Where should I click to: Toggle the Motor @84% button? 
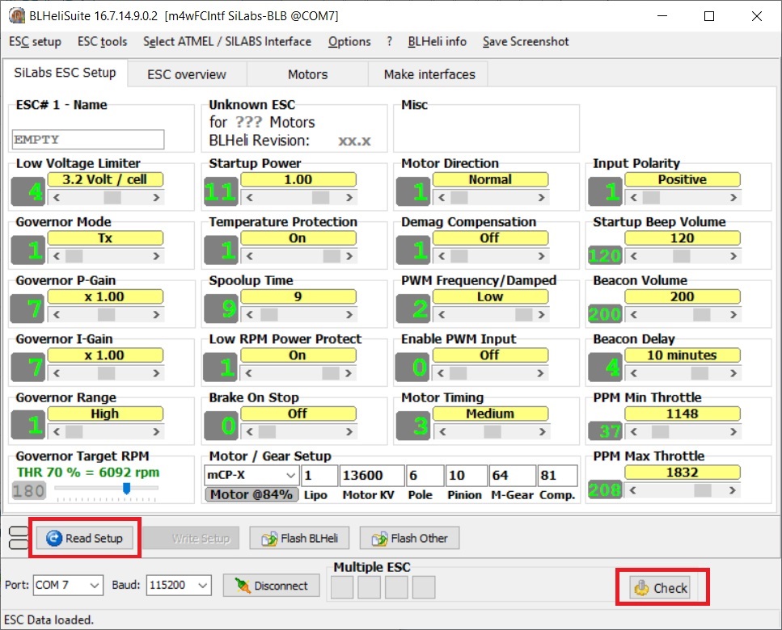tap(252, 494)
